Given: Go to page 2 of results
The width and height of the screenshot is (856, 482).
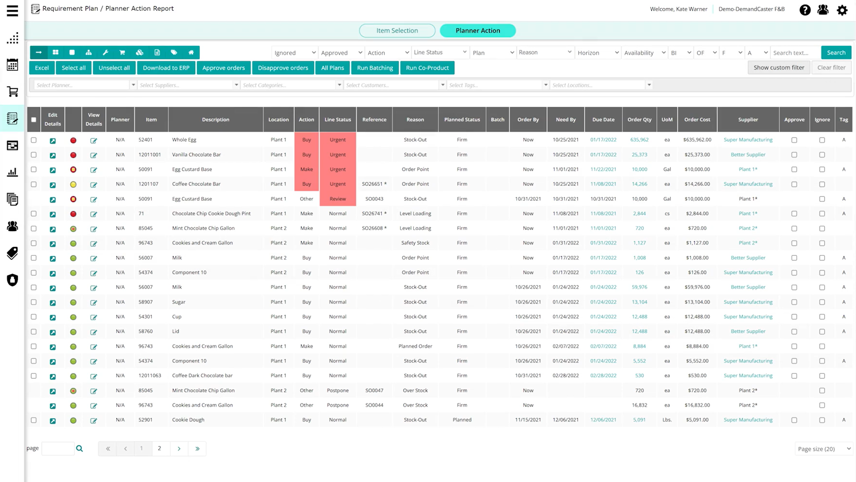Looking at the screenshot, I should [x=159, y=449].
